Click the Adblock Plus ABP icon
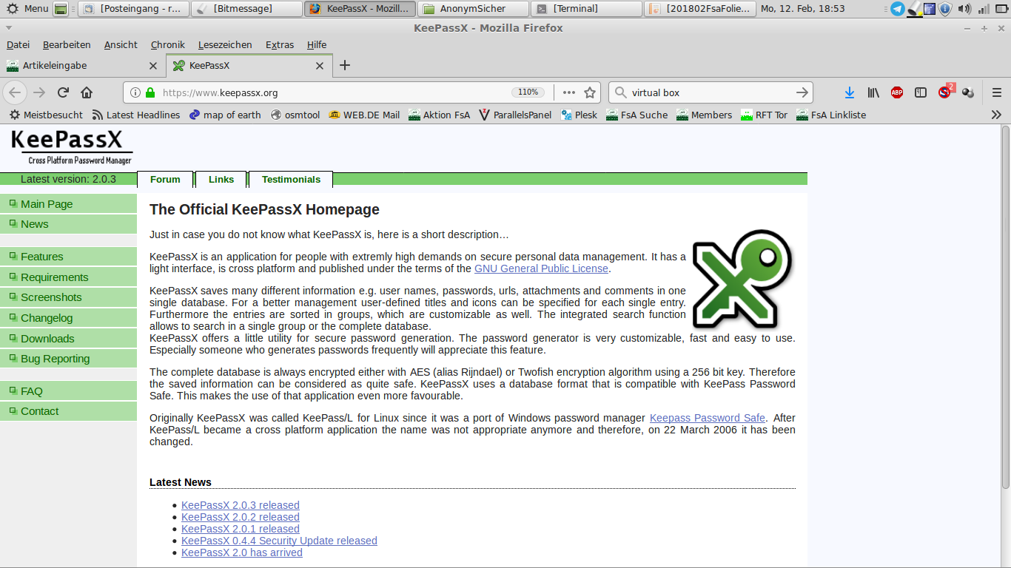1011x568 pixels. coord(897,92)
